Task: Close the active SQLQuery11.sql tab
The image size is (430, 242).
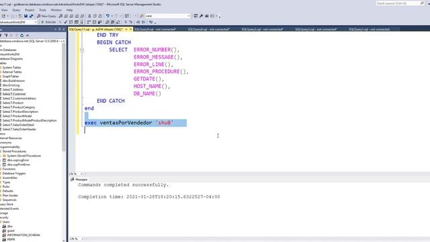Action: (130, 30)
